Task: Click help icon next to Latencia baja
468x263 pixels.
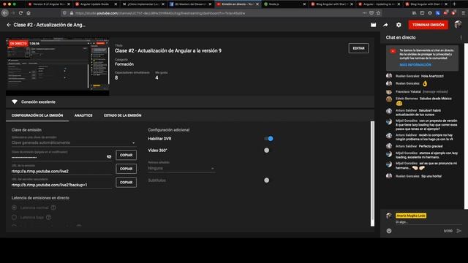Action: 49,218
